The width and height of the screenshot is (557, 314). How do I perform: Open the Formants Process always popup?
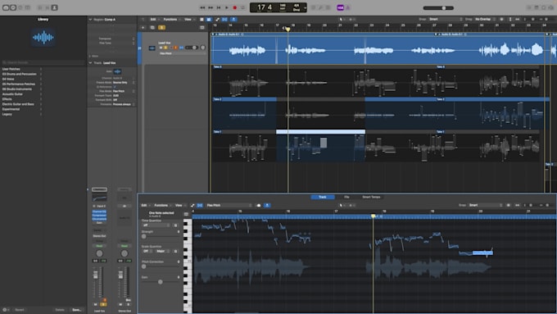tap(123, 104)
